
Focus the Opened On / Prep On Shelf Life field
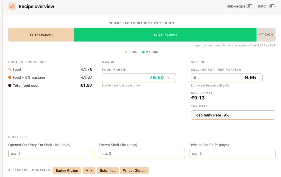click(x=51, y=154)
